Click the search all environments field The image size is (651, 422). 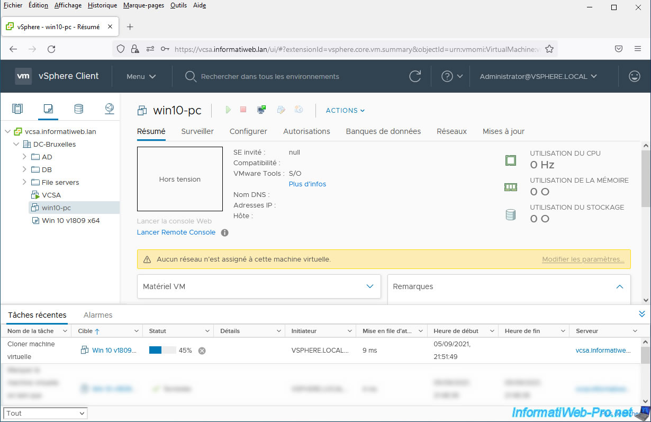(270, 76)
